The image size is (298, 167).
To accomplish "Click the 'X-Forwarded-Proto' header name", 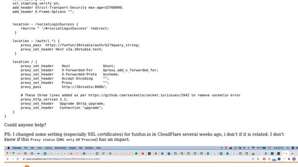I will 79,74.
